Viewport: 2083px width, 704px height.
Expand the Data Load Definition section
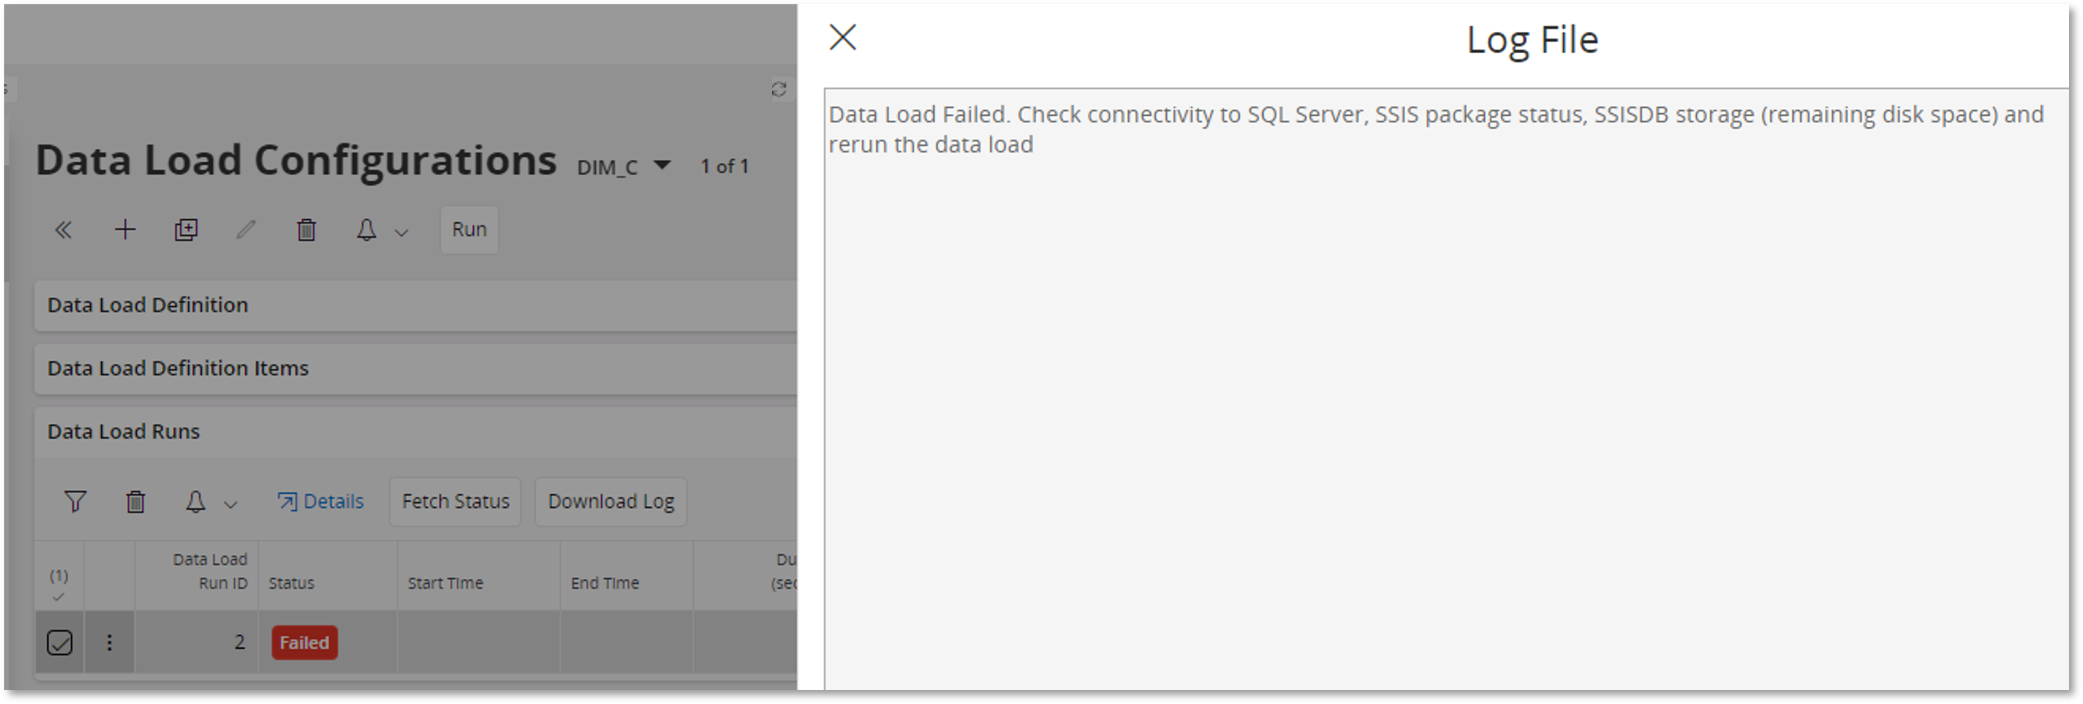(x=416, y=306)
